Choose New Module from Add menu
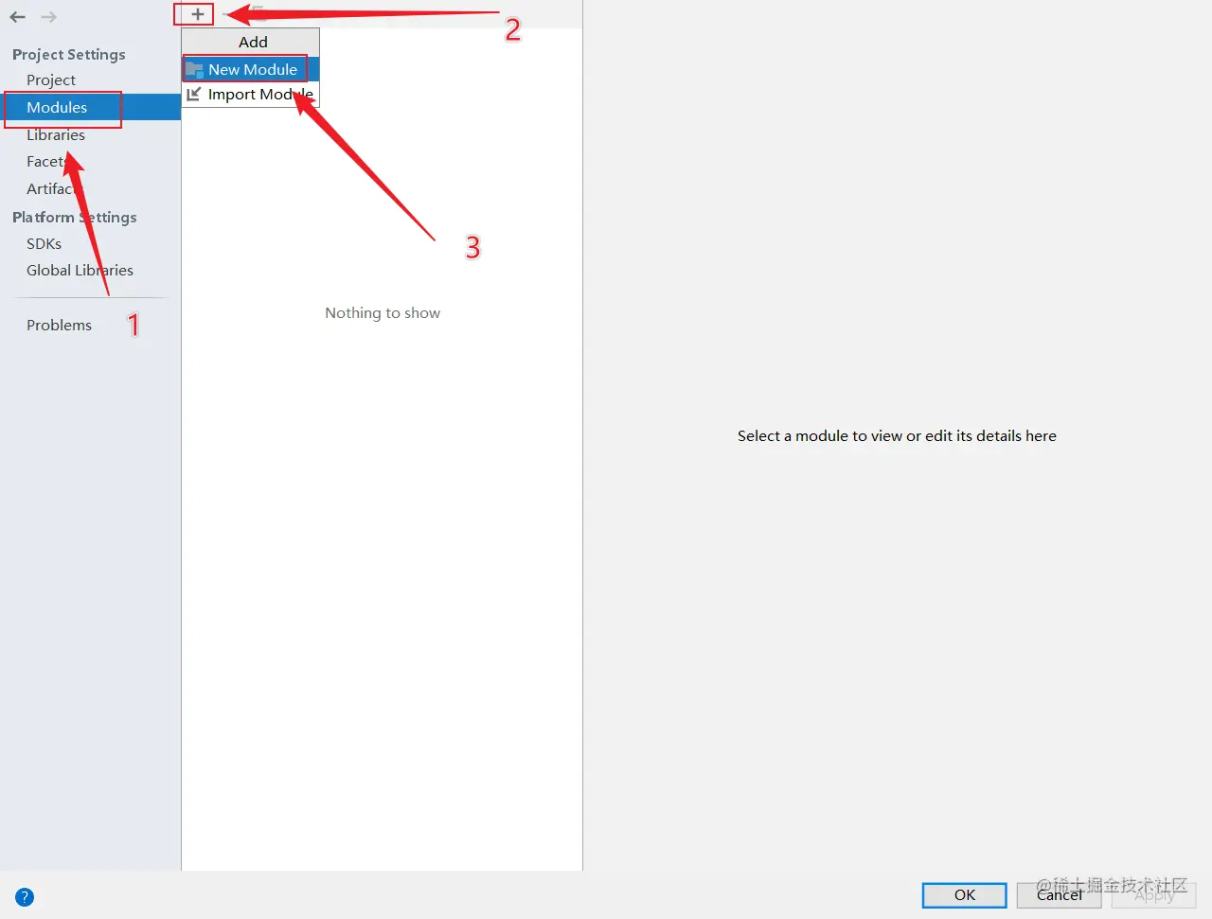Viewport: 1212px width, 919px height. click(251, 69)
